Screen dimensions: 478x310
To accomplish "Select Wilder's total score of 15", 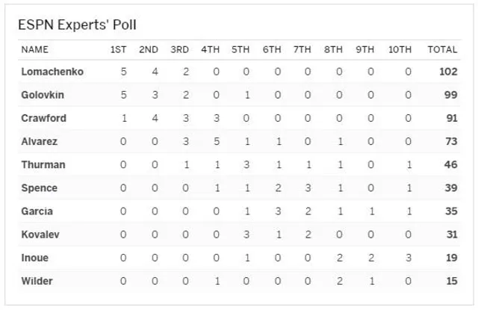I will [x=450, y=281].
